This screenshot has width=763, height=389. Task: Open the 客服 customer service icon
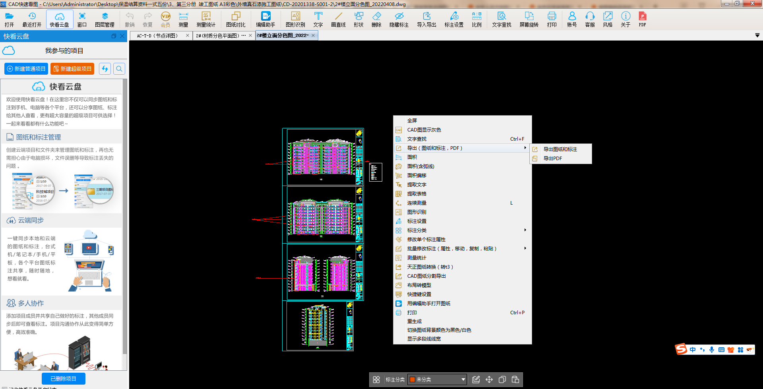pyautogui.click(x=590, y=19)
